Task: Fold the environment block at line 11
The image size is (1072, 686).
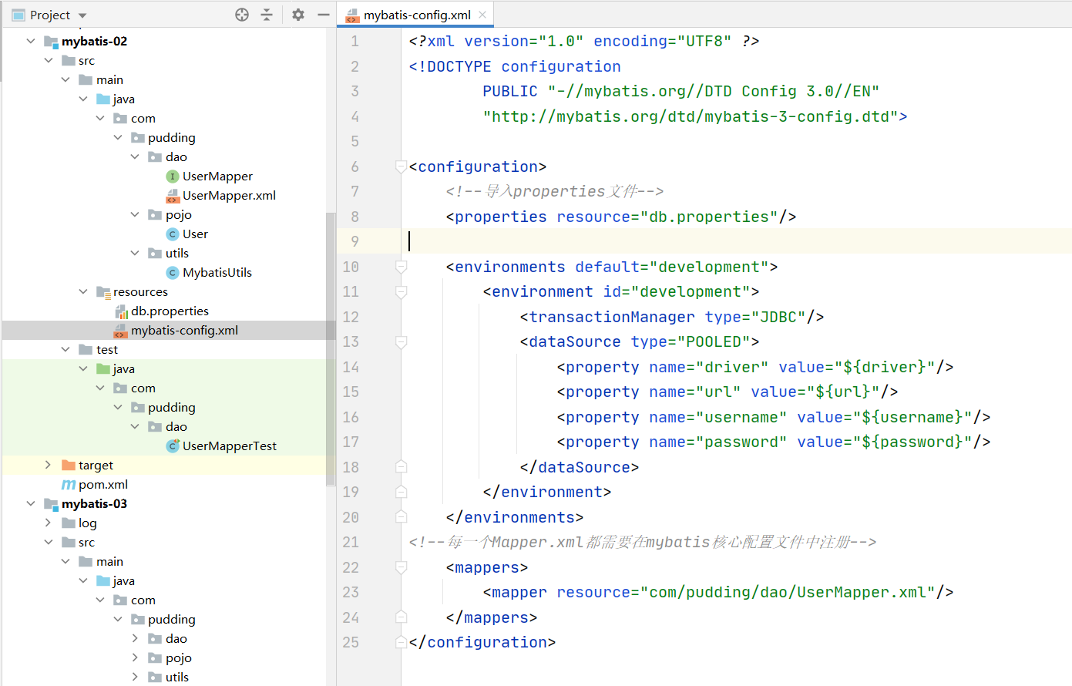Action: point(401,292)
